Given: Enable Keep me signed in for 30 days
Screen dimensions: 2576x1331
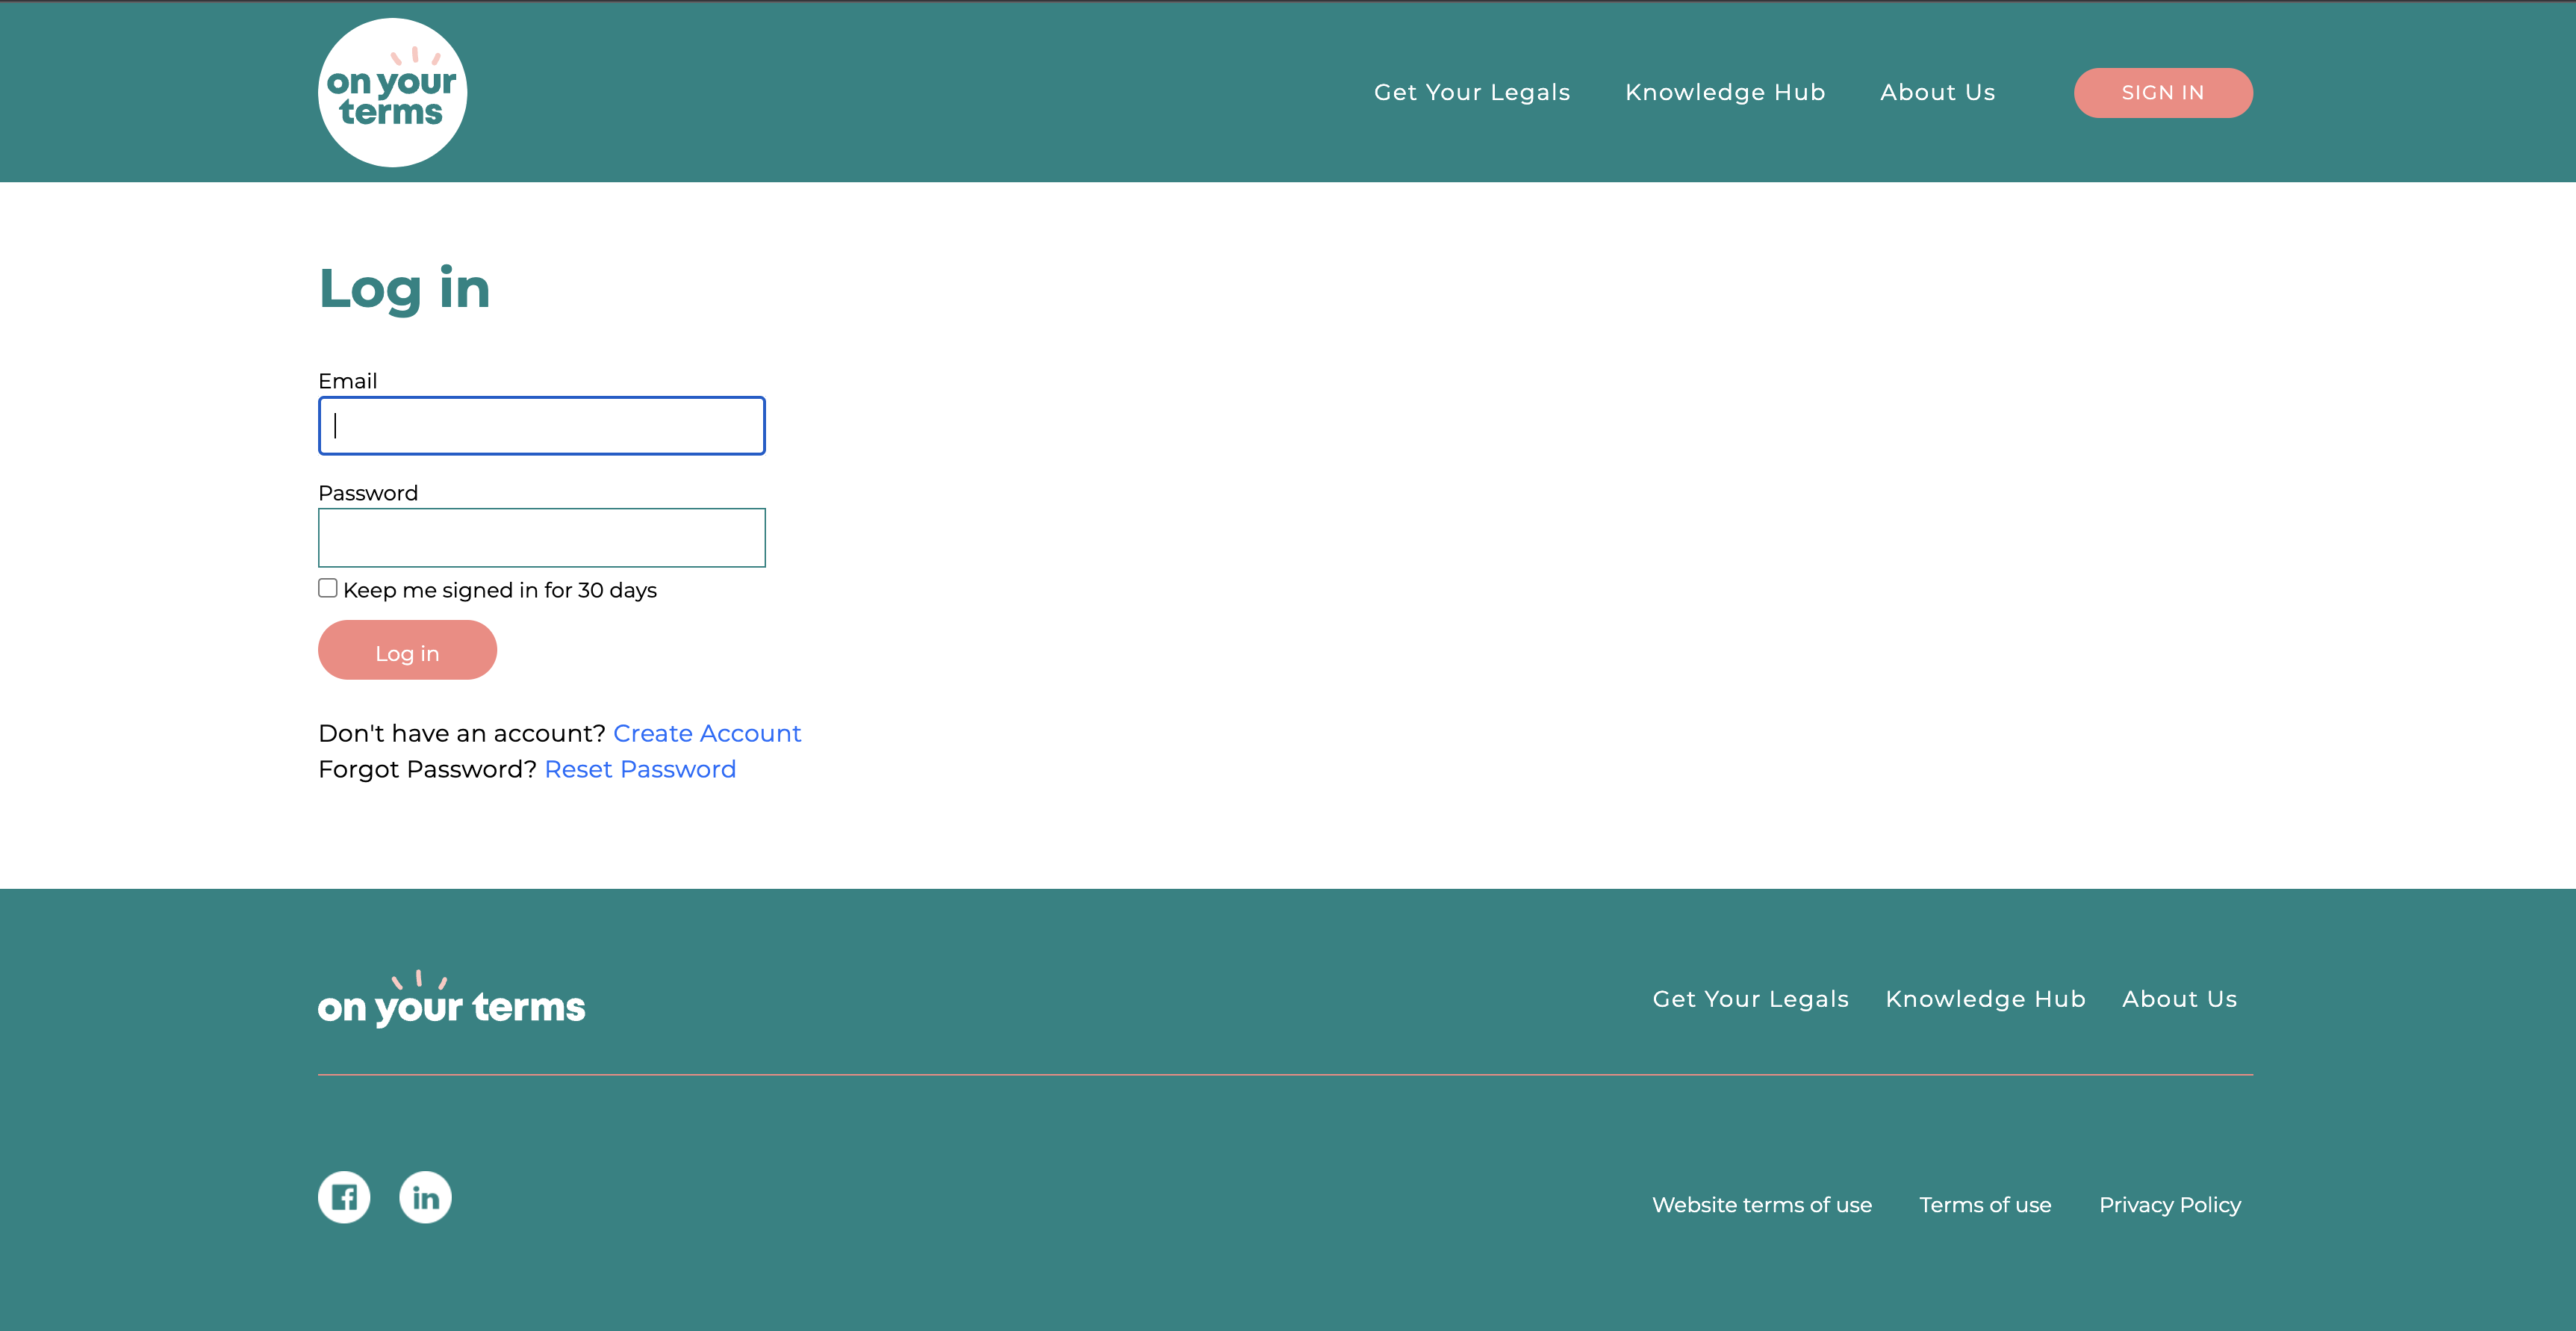Looking at the screenshot, I should coord(328,588).
